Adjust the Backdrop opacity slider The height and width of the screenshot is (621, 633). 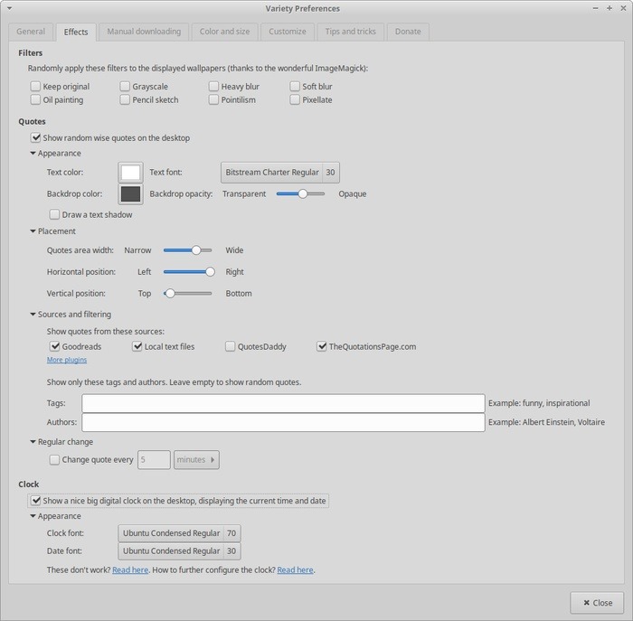303,193
